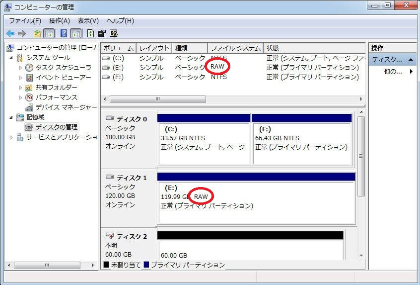Viewport: 420px width, 285px height.
Task: Click the Forward arrow toolbar icon
Action: [22, 33]
